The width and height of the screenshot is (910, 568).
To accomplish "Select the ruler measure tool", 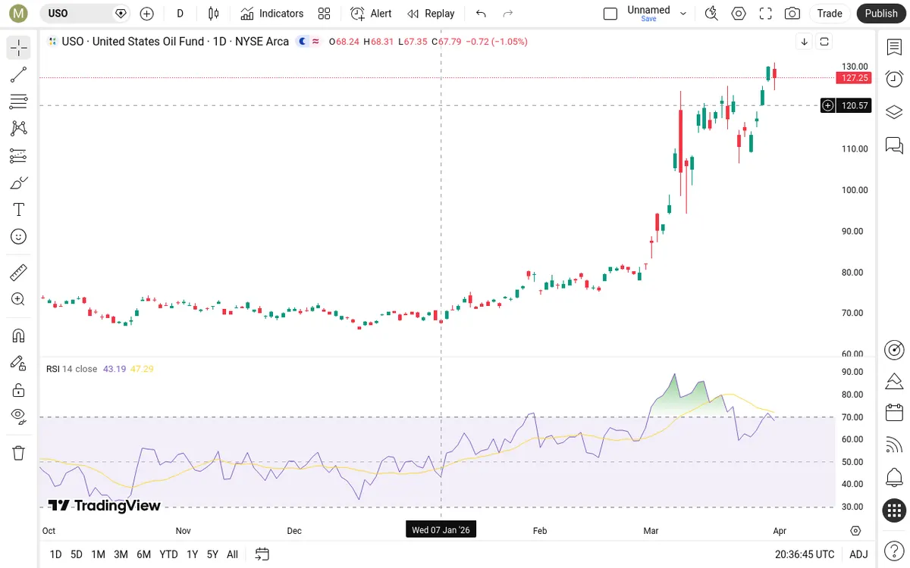I will click(x=19, y=272).
